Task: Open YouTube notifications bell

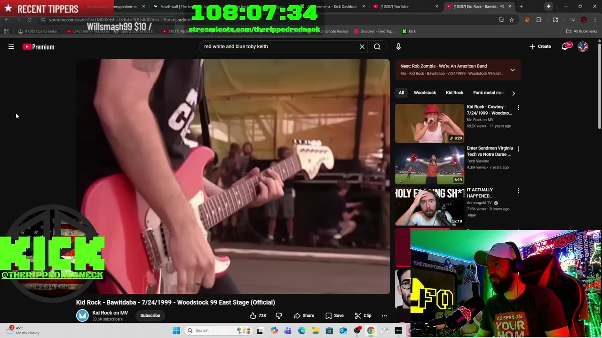Action: (x=565, y=46)
